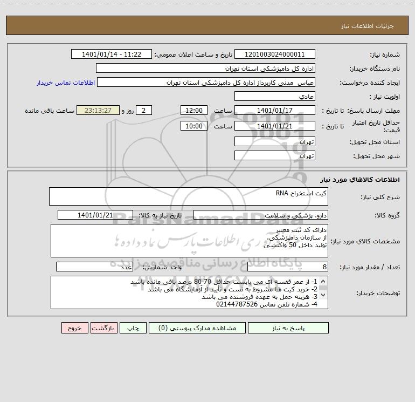Click the اطلاعات کالاهای مورد نیاز section heading
Screen dimensions: 415x402
[x=360, y=180]
